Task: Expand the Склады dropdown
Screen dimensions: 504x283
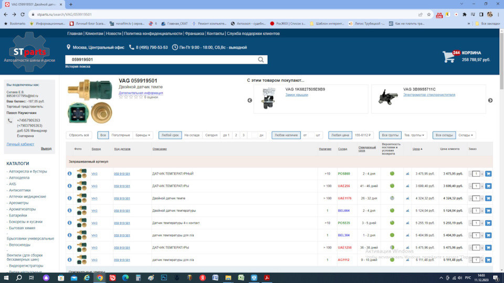Action: pyautogui.click(x=466, y=135)
